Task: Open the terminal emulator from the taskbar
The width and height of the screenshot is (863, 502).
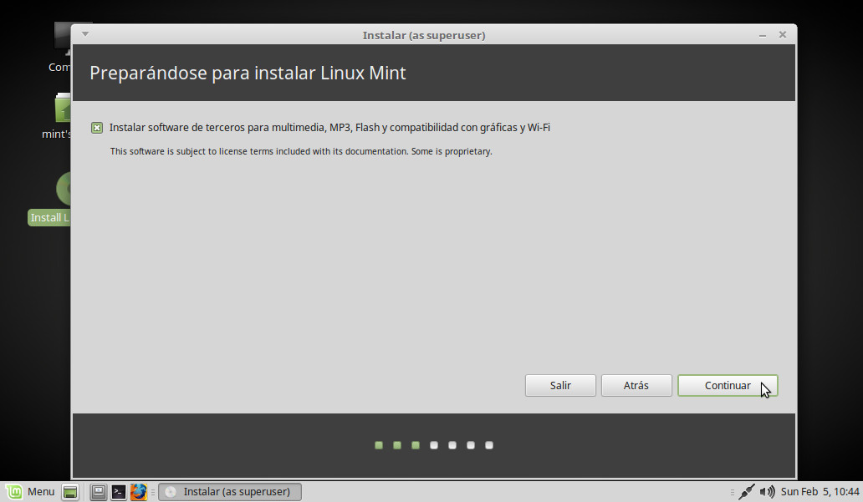Action: tap(118, 491)
